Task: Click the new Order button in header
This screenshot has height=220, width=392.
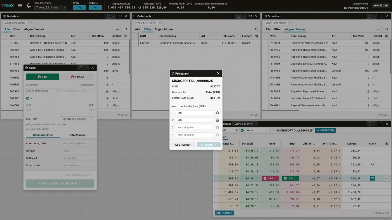Action: coord(80,8)
